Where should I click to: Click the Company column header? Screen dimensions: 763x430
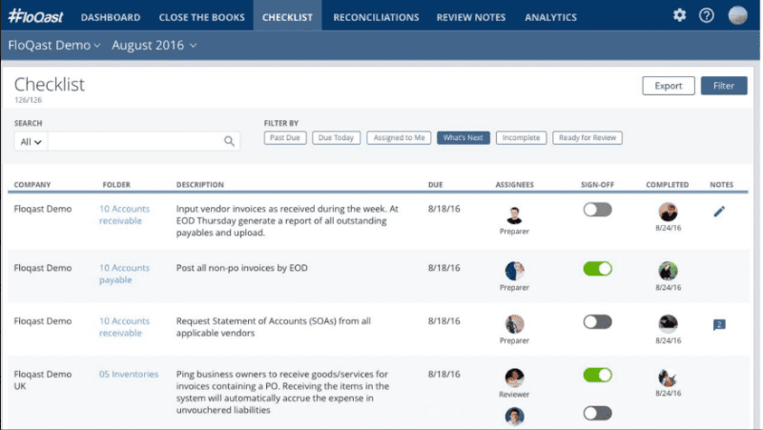[32, 185]
